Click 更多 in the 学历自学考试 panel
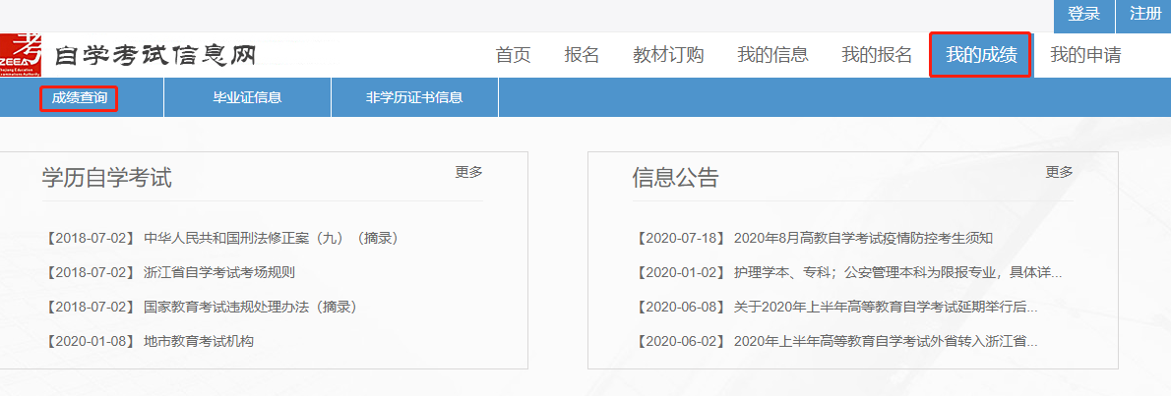The height and width of the screenshot is (396, 1171). [x=468, y=172]
